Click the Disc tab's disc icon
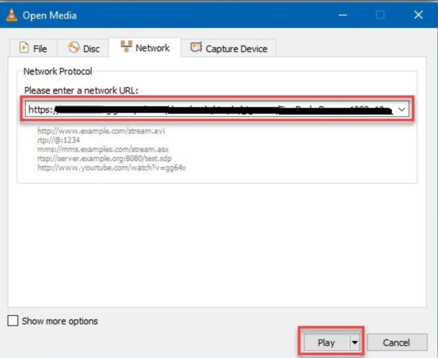Viewport: 438px width, 358px height. coord(74,48)
